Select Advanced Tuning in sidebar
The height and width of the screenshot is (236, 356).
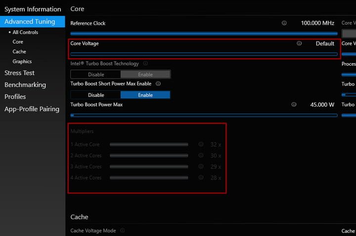[33, 22]
